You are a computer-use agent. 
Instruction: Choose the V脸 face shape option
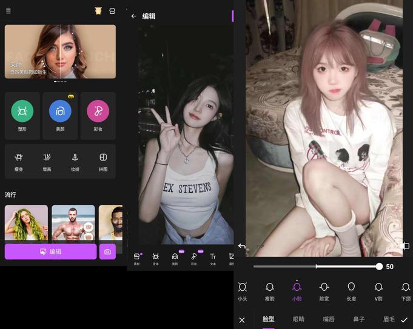tap(378, 290)
